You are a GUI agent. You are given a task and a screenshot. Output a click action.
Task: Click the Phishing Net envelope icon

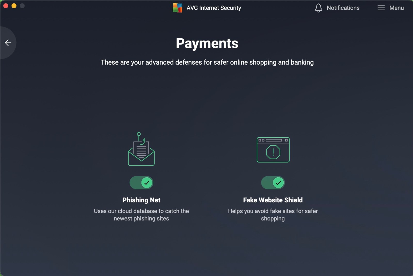141,149
